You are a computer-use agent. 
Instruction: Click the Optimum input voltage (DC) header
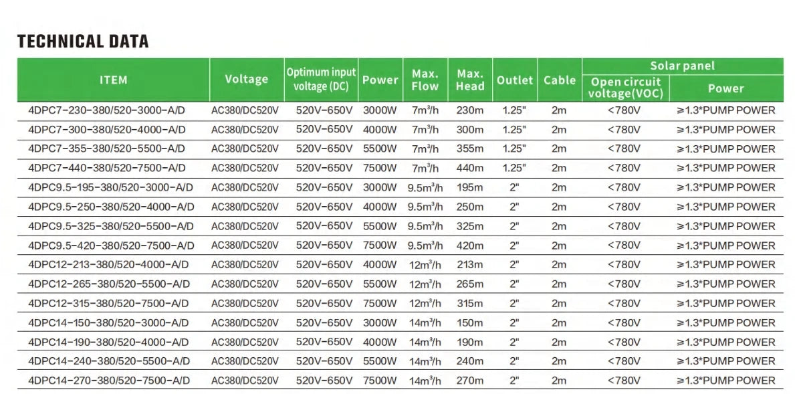point(320,79)
